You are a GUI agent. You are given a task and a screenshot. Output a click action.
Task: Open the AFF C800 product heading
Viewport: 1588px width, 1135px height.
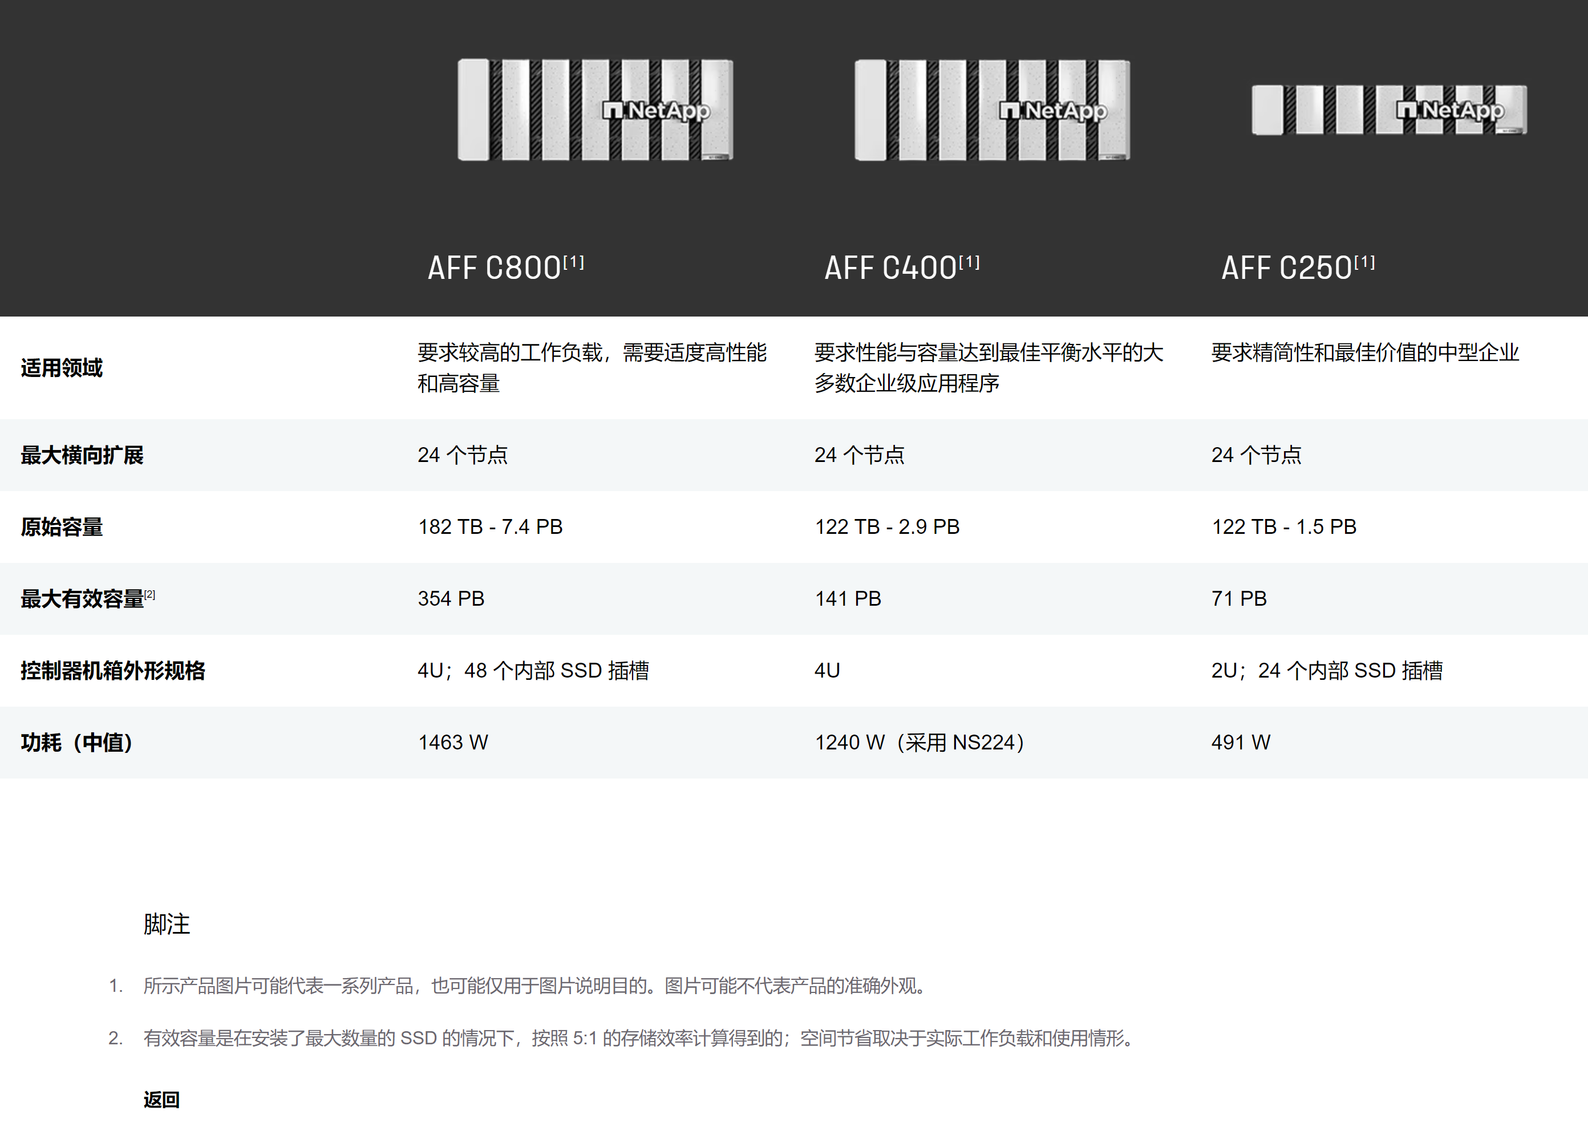(x=495, y=267)
